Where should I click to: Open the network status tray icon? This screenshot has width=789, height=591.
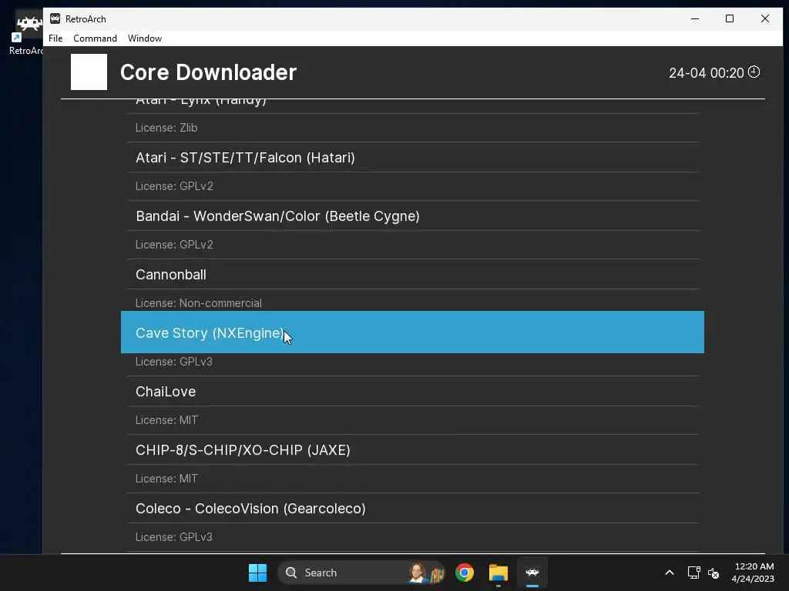(694, 573)
